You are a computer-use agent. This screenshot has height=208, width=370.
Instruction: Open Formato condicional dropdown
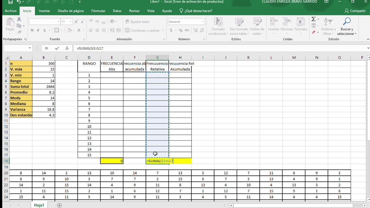218,26
